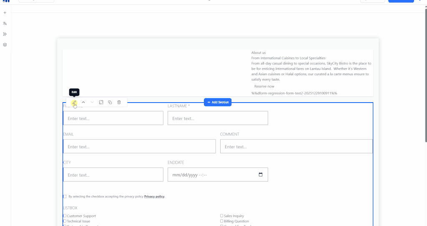Click the LASTNAME text field
Image resolution: width=427 pixels, height=226 pixels.
coord(218,118)
